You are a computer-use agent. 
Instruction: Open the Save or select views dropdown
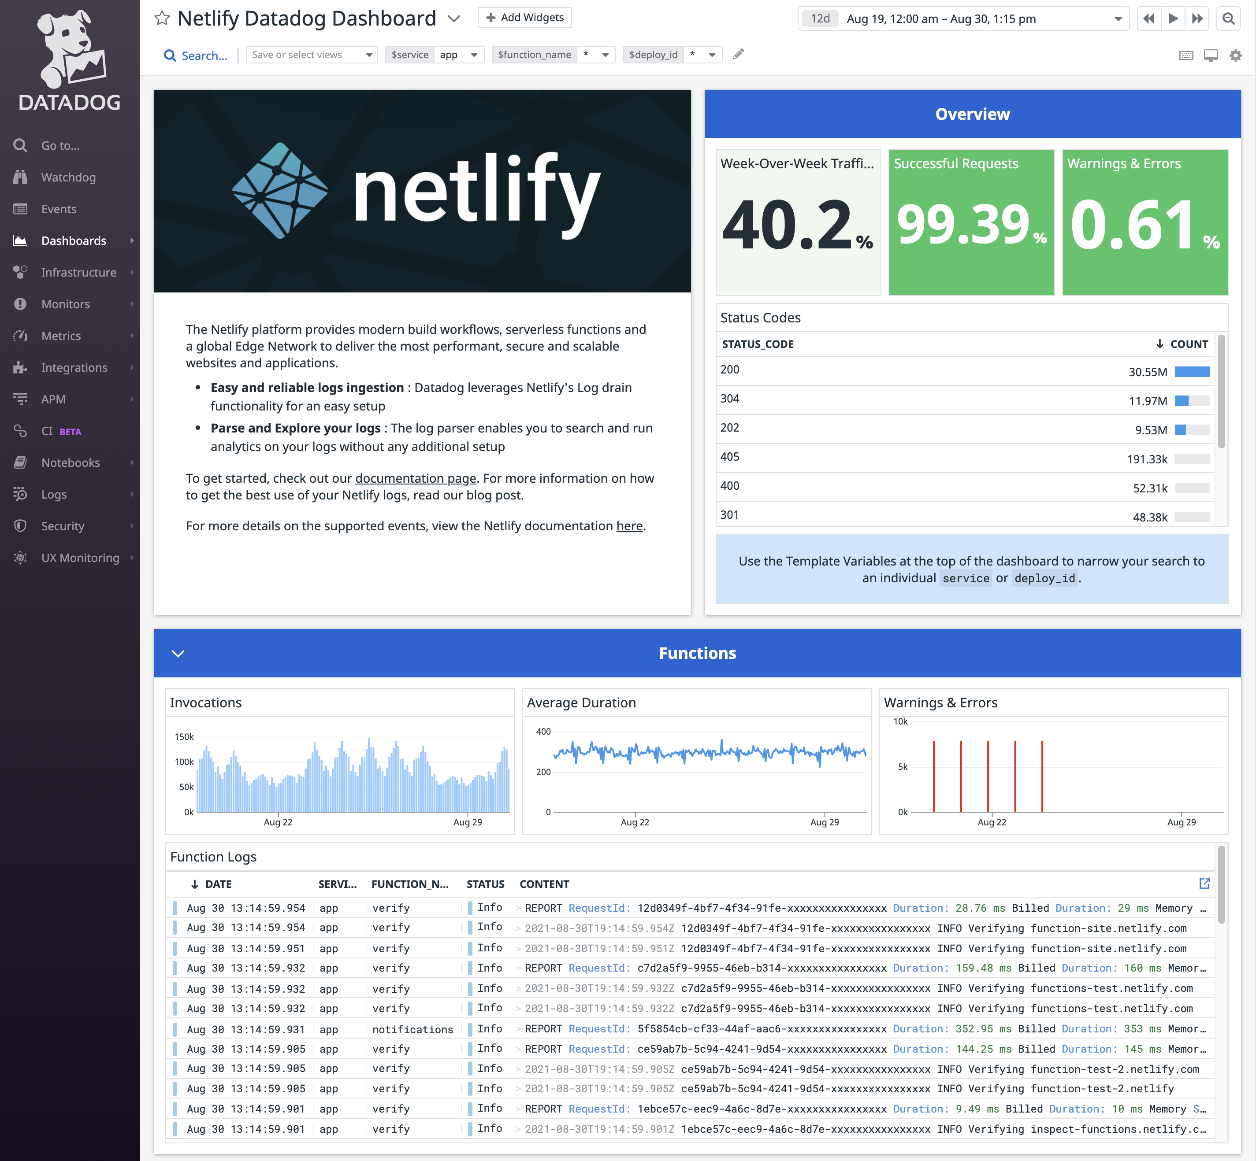[311, 55]
